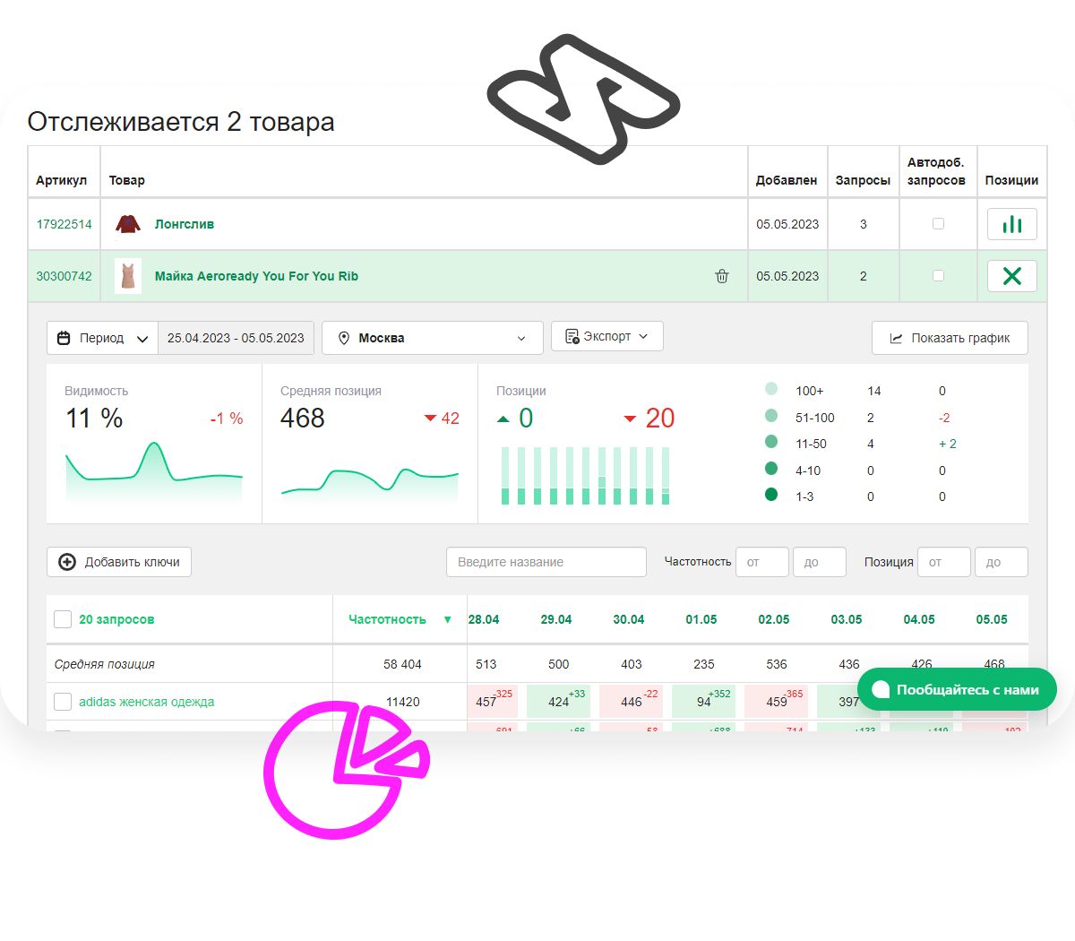Delete Майка Aeroready using trash icon
Viewport: 1075px width, 941px height.
(x=721, y=276)
